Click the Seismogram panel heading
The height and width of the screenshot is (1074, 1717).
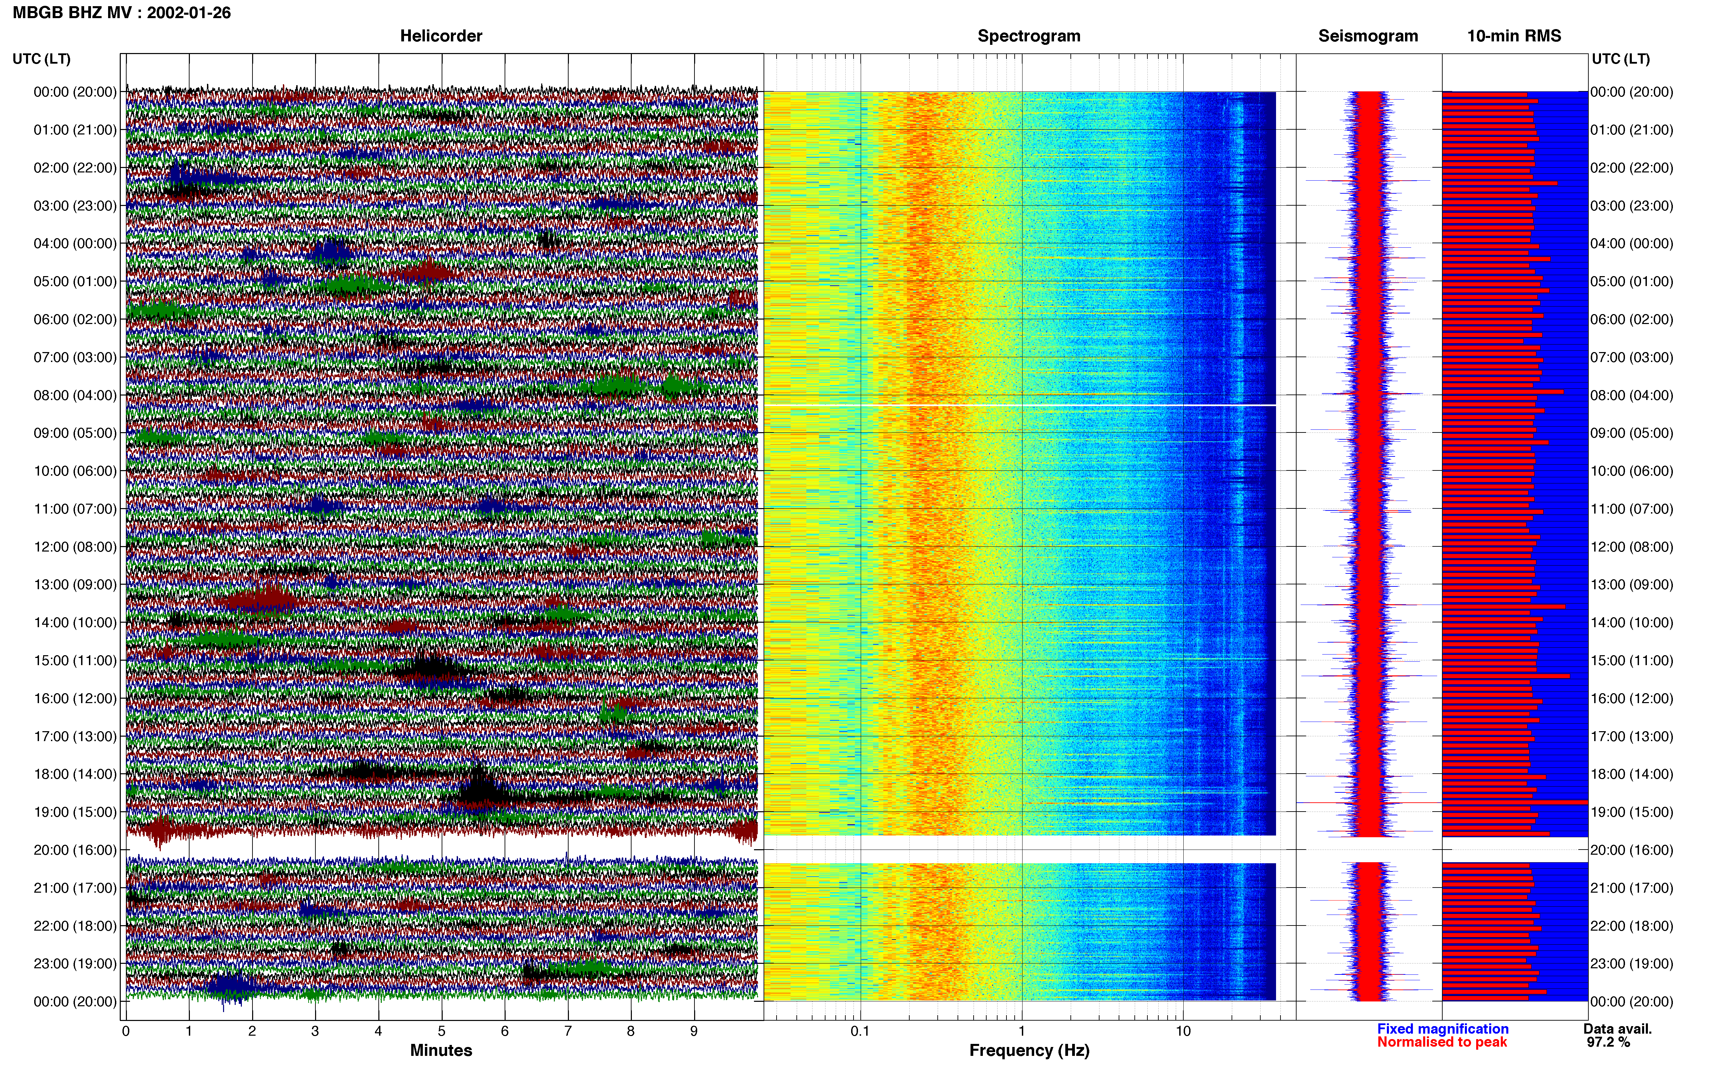coord(1368,36)
